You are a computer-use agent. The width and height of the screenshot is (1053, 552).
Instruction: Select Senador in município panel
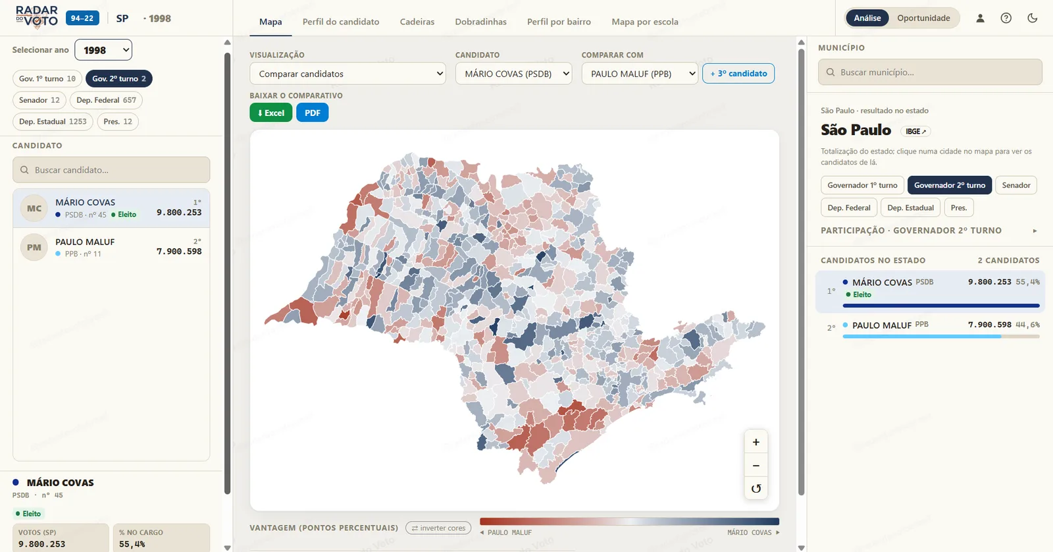click(x=1016, y=185)
